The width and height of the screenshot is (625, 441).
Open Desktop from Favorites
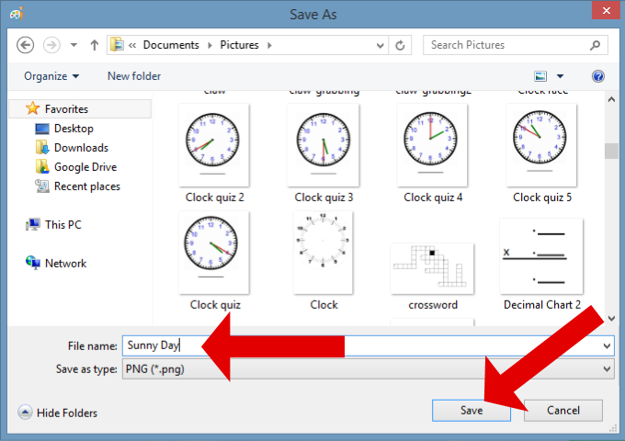click(74, 129)
